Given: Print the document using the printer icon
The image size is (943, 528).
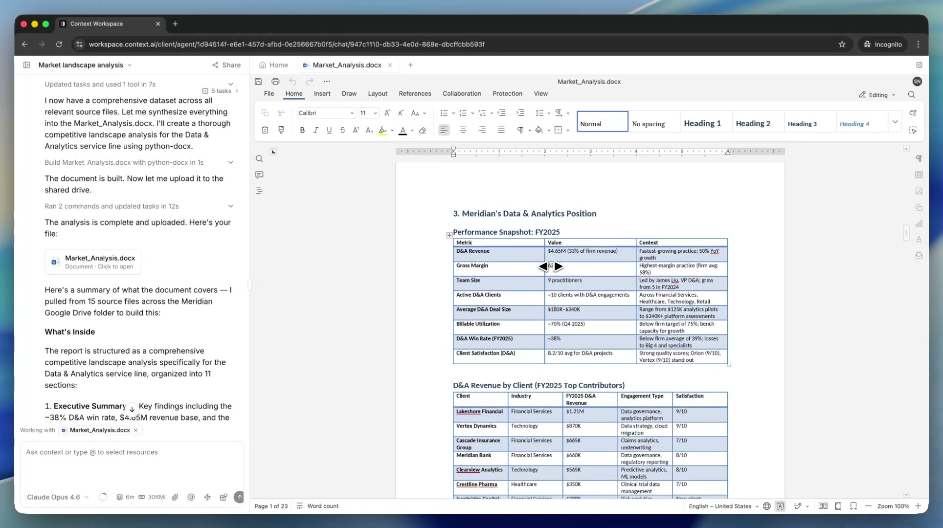Looking at the screenshot, I should click(275, 82).
